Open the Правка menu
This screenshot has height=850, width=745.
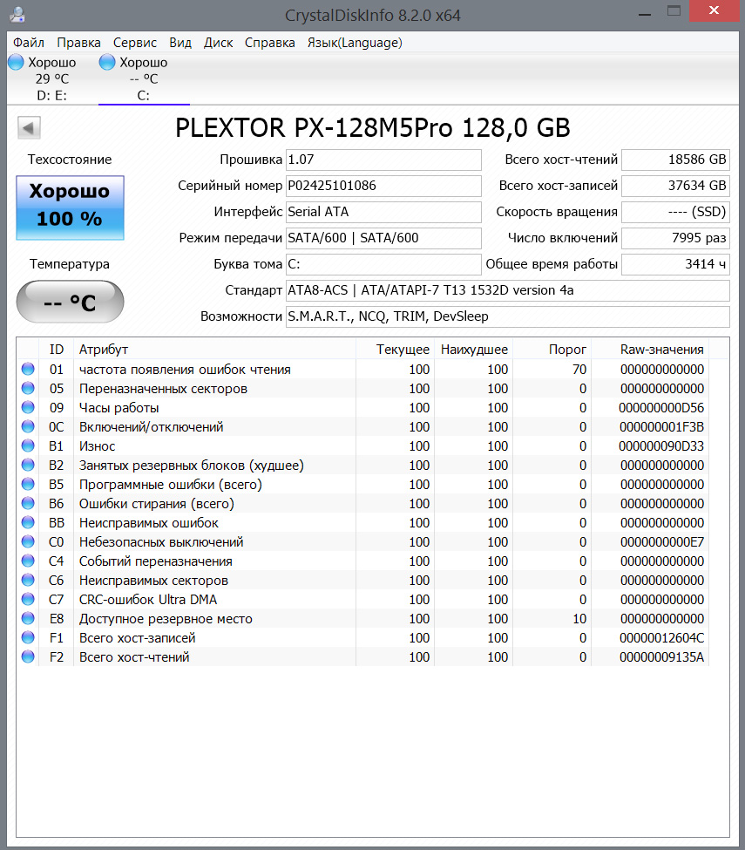click(78, 43)
